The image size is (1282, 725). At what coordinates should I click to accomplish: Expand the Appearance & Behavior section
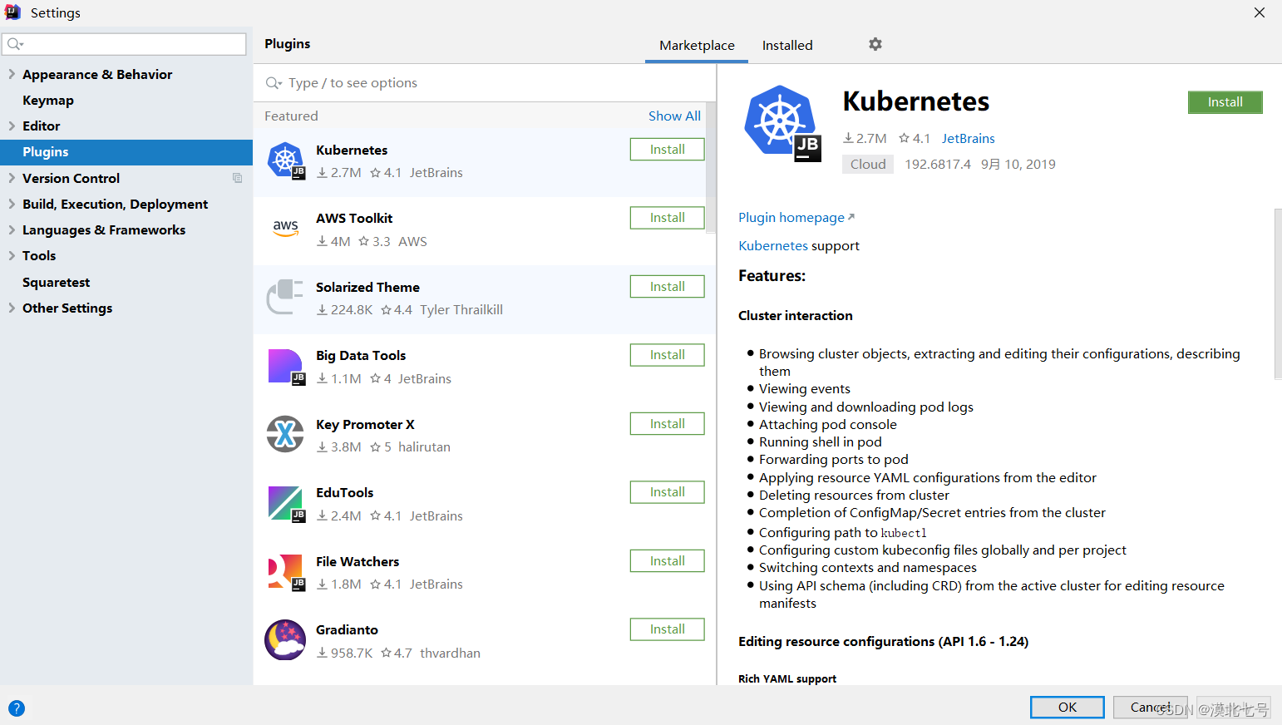click(x=12, y=74)
